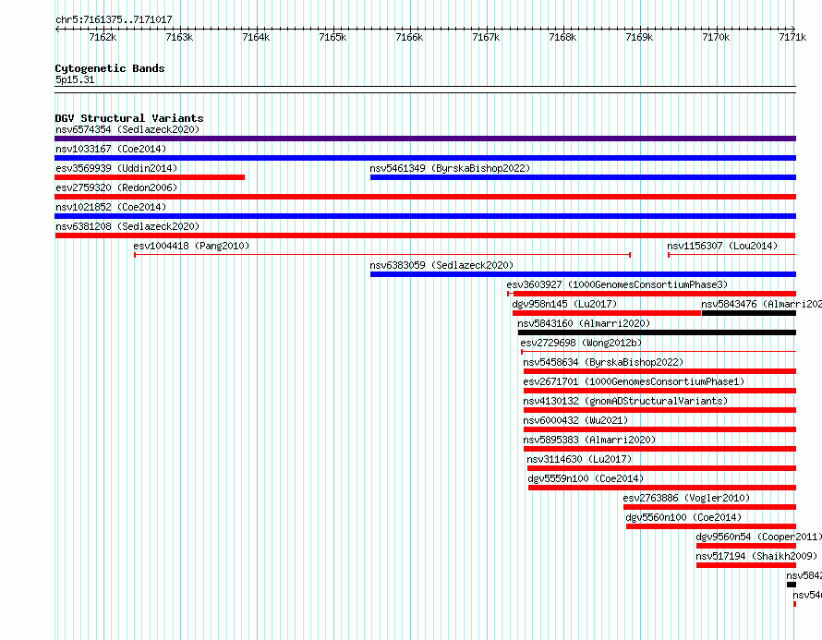
Task: Select dgv9560n54 (Cooper2011) label
Action: (758, 537)
